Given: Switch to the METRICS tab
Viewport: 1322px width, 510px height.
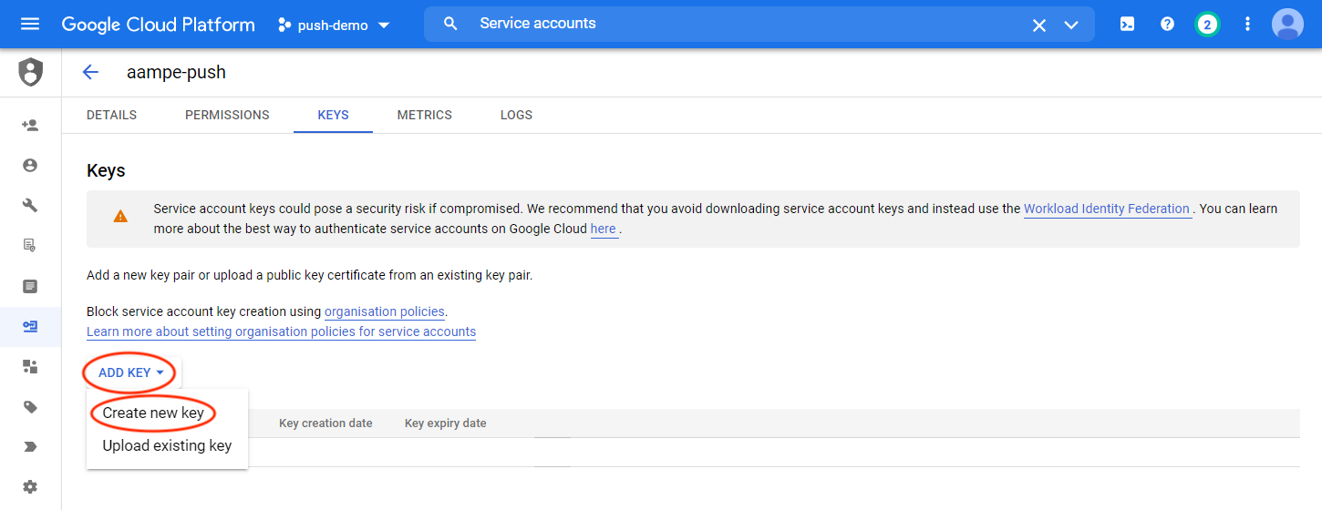Looking at the screenshot, I should click(x=424, y=115).
